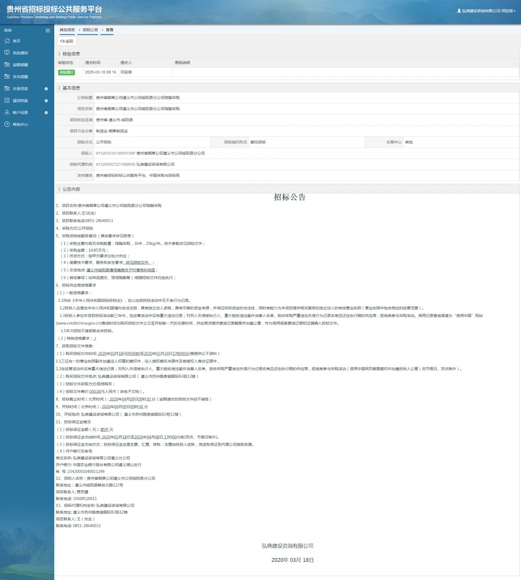Viewport: 521px width, 580px height.
Task: Click the list icon for 诚信档案
Action: (7, 100)
